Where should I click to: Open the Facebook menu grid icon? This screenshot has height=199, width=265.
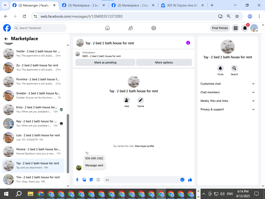point(235,28)
